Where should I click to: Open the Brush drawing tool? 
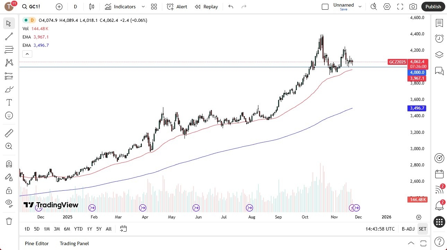(x=9, y=89)
